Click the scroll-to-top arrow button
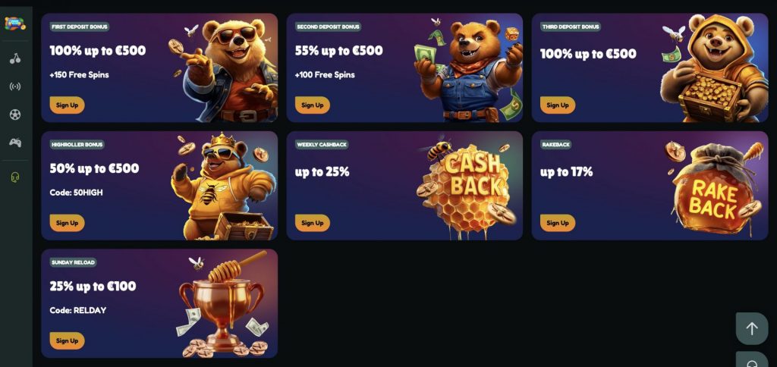Screen dimensions: 777x367 point(752,328)
